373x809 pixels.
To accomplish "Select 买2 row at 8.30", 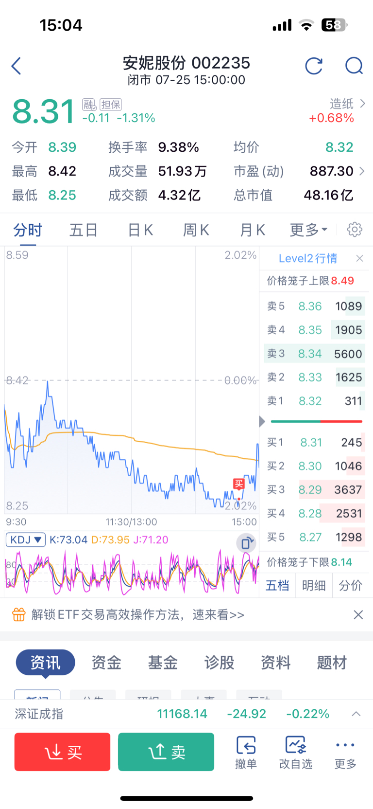I will 314,466.
